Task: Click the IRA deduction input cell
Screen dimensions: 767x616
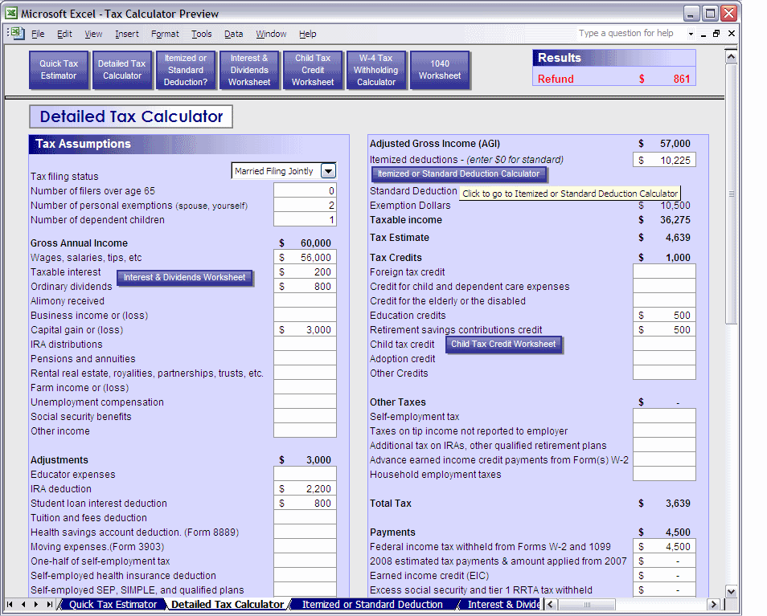Action: point(305,489)
